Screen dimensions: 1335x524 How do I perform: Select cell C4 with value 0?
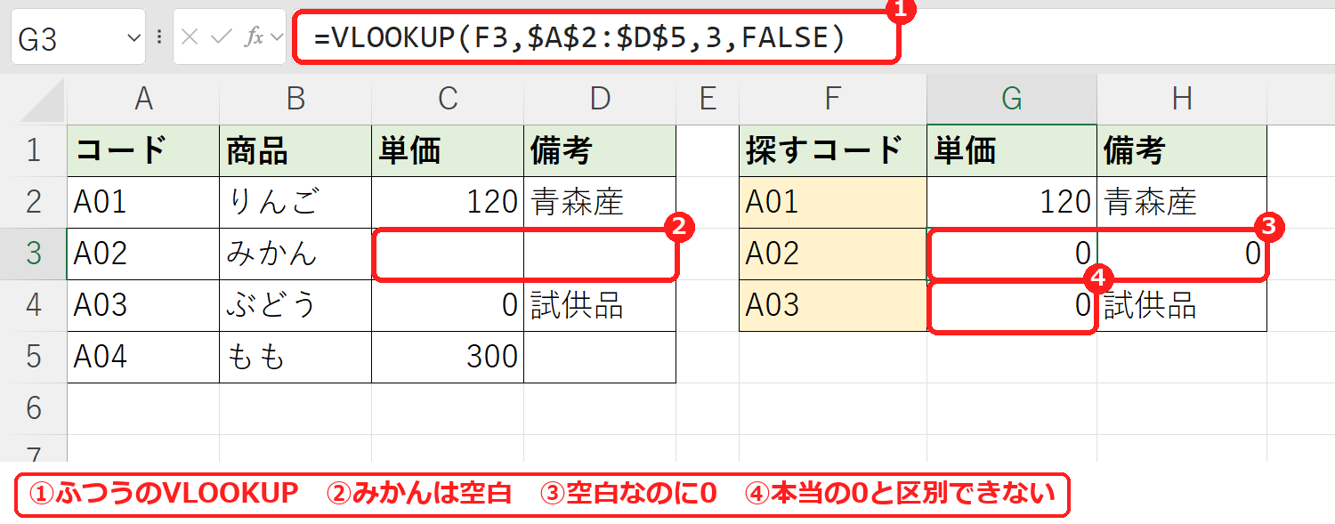pyautogui.click(x=448, y=305)
